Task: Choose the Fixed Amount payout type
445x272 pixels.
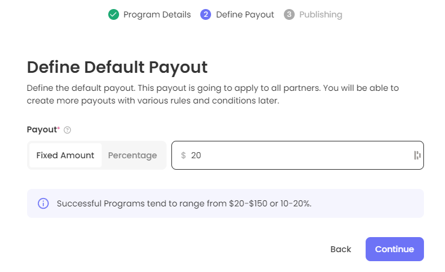Action: point(65,155)
